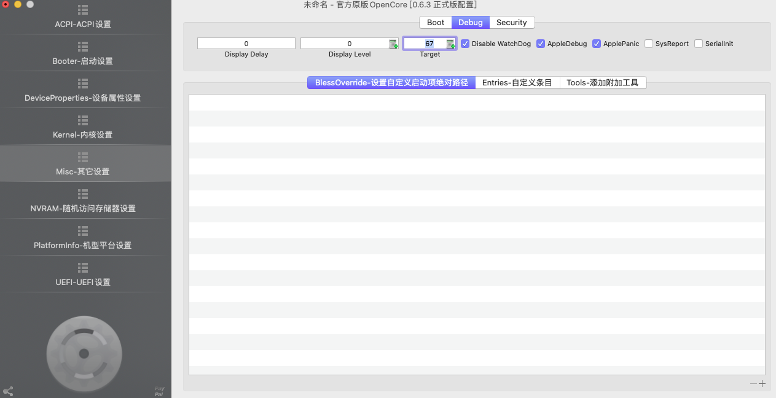Open the Tools-添加附加工具 tab
Image resolution: width=776 pixels, height=398 pixels.
coord(603,82)
